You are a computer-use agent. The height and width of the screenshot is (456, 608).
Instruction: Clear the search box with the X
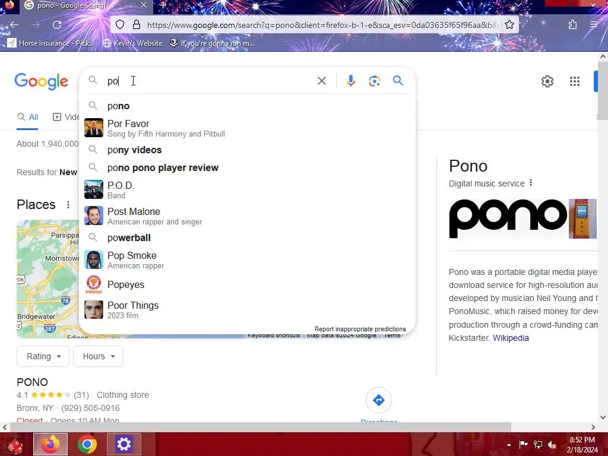pyautogui.click(x=321, y=81)
